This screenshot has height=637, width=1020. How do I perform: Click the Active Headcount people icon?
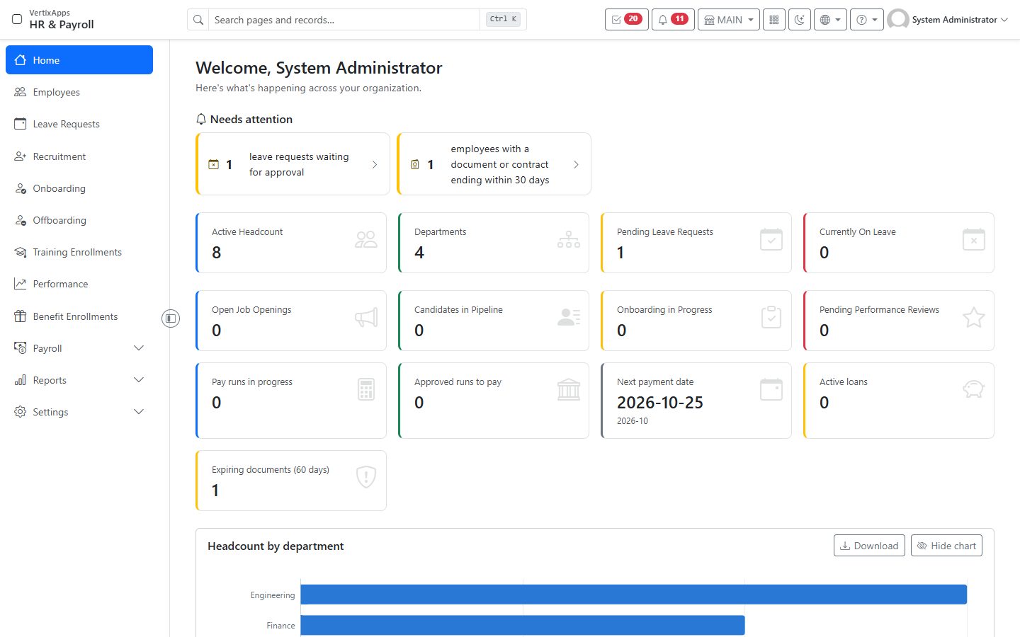[x=366, y=239]
